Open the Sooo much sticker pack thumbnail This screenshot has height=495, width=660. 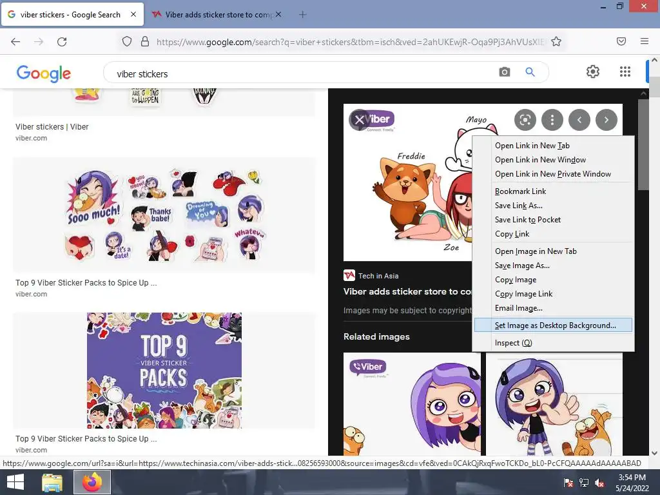coord(164,215)
